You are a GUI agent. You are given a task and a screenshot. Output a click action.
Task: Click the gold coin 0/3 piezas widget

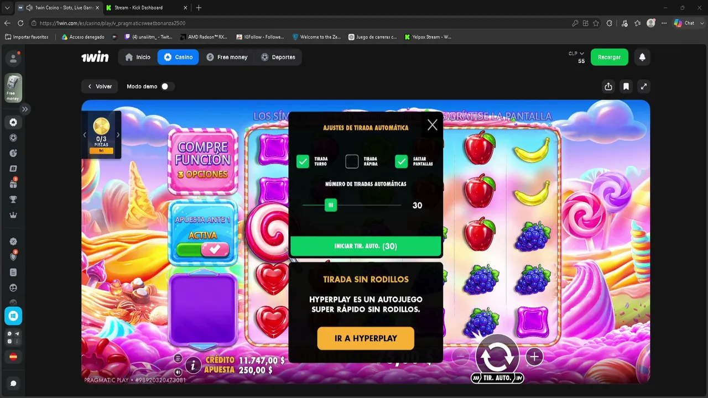(x=101, y=134)
